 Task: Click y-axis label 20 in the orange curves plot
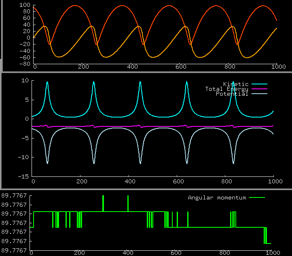[x=27, y=31]
